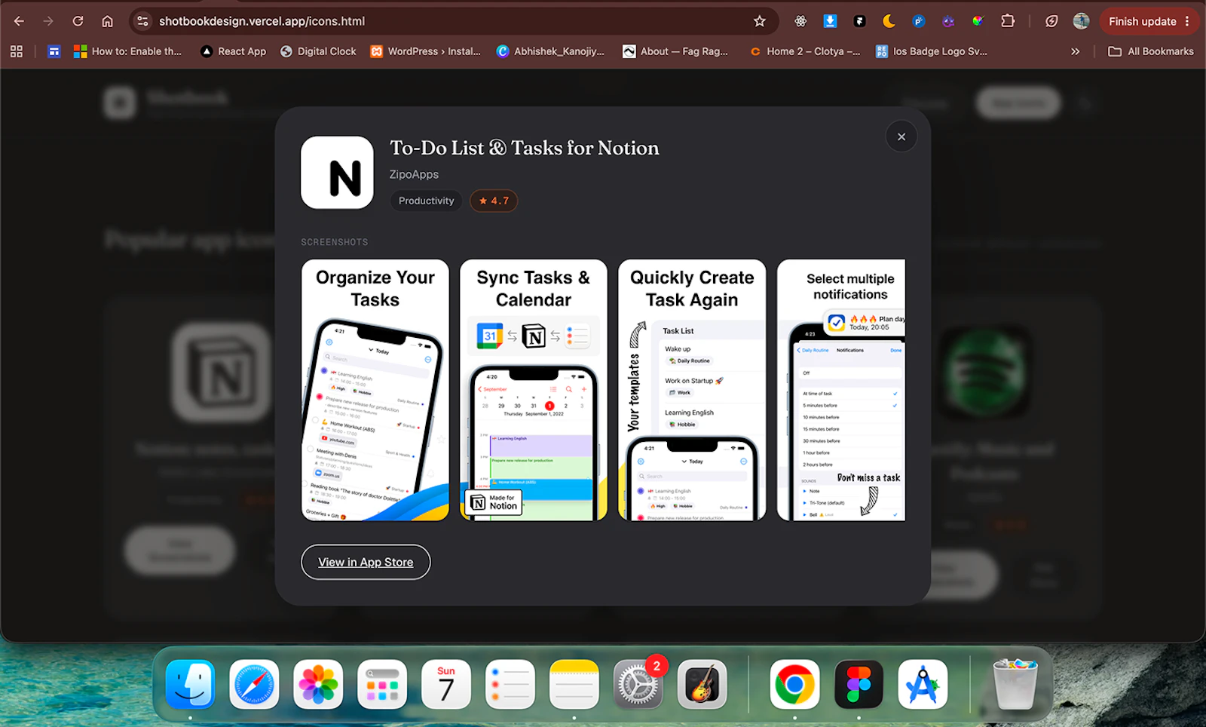Open Photos app in the dock
This screenshot has width=1206, height=727.
pos(318,684)
